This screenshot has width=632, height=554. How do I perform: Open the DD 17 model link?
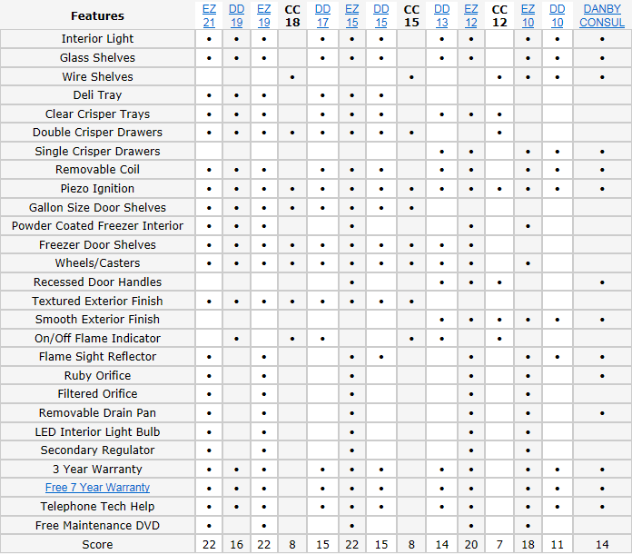(x=322, y=15)
